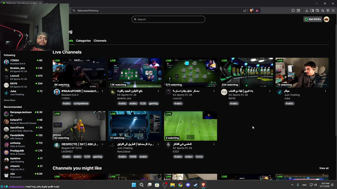Click the fc26 tag under ibrahim_dos stream

pyautogui.click(x=143, y=103)
